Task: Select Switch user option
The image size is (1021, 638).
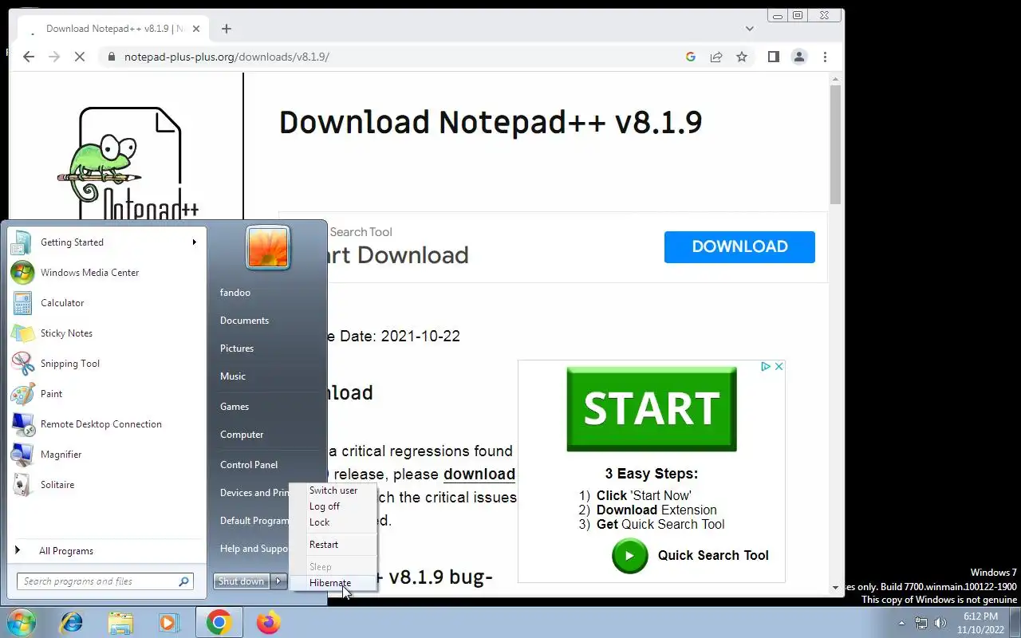Action: point(333,490)
